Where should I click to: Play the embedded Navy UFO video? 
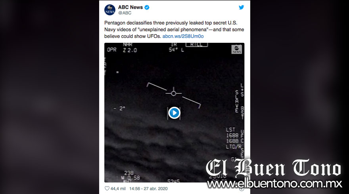click(174, 113)
